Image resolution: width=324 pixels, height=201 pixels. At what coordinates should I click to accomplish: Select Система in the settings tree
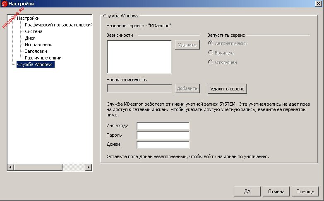34,31
